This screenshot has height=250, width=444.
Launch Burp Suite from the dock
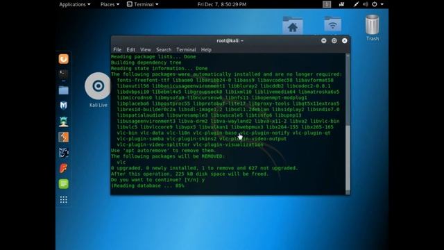tap(63, 137)
